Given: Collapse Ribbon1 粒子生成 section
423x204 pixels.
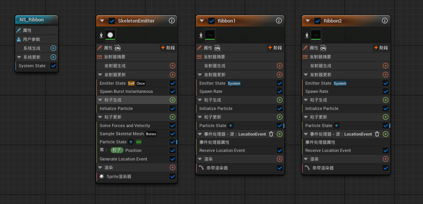Looking at the screenshot, I should 200,100.
